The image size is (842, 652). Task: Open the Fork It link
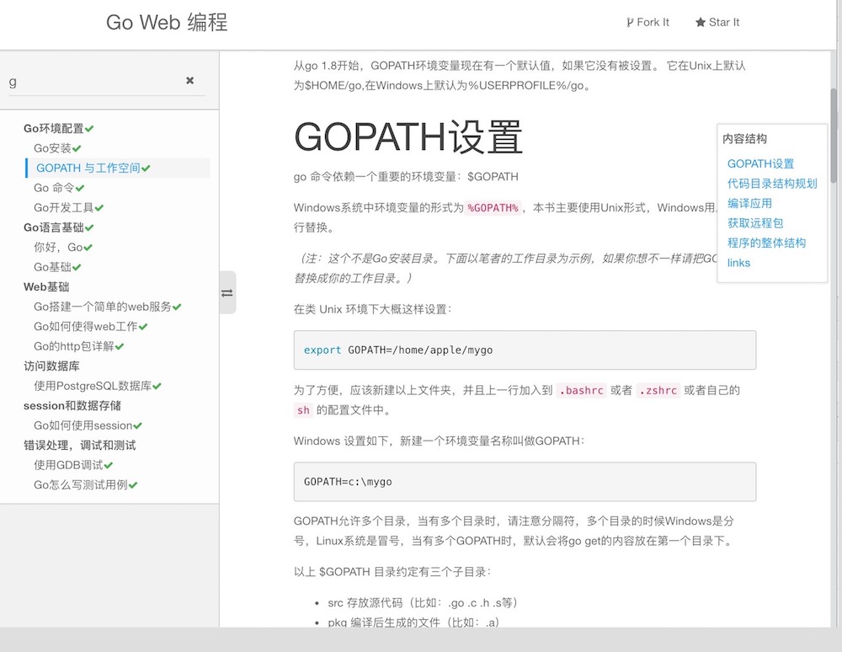(x=647, y=23)
